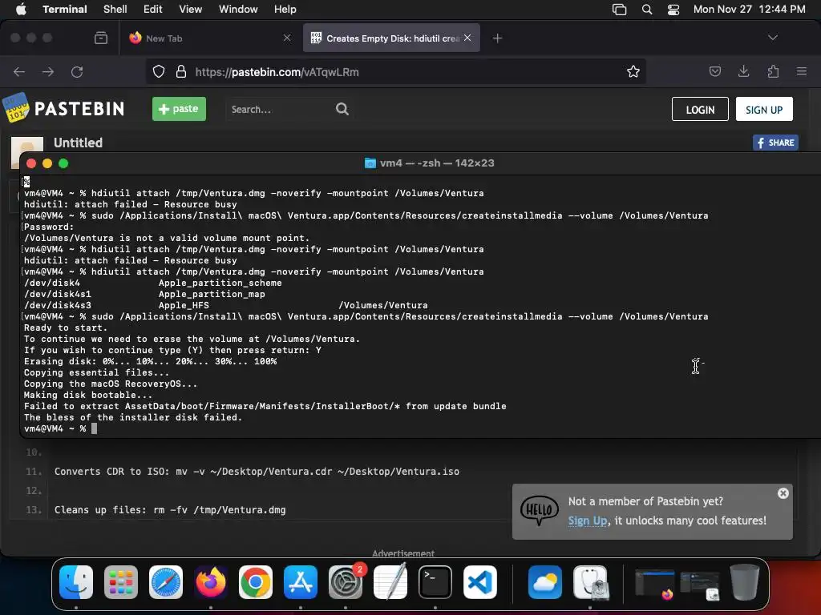Click the pastebin URL address field
The height and width of the screenshot is (615, 821).
coord(398,71)
